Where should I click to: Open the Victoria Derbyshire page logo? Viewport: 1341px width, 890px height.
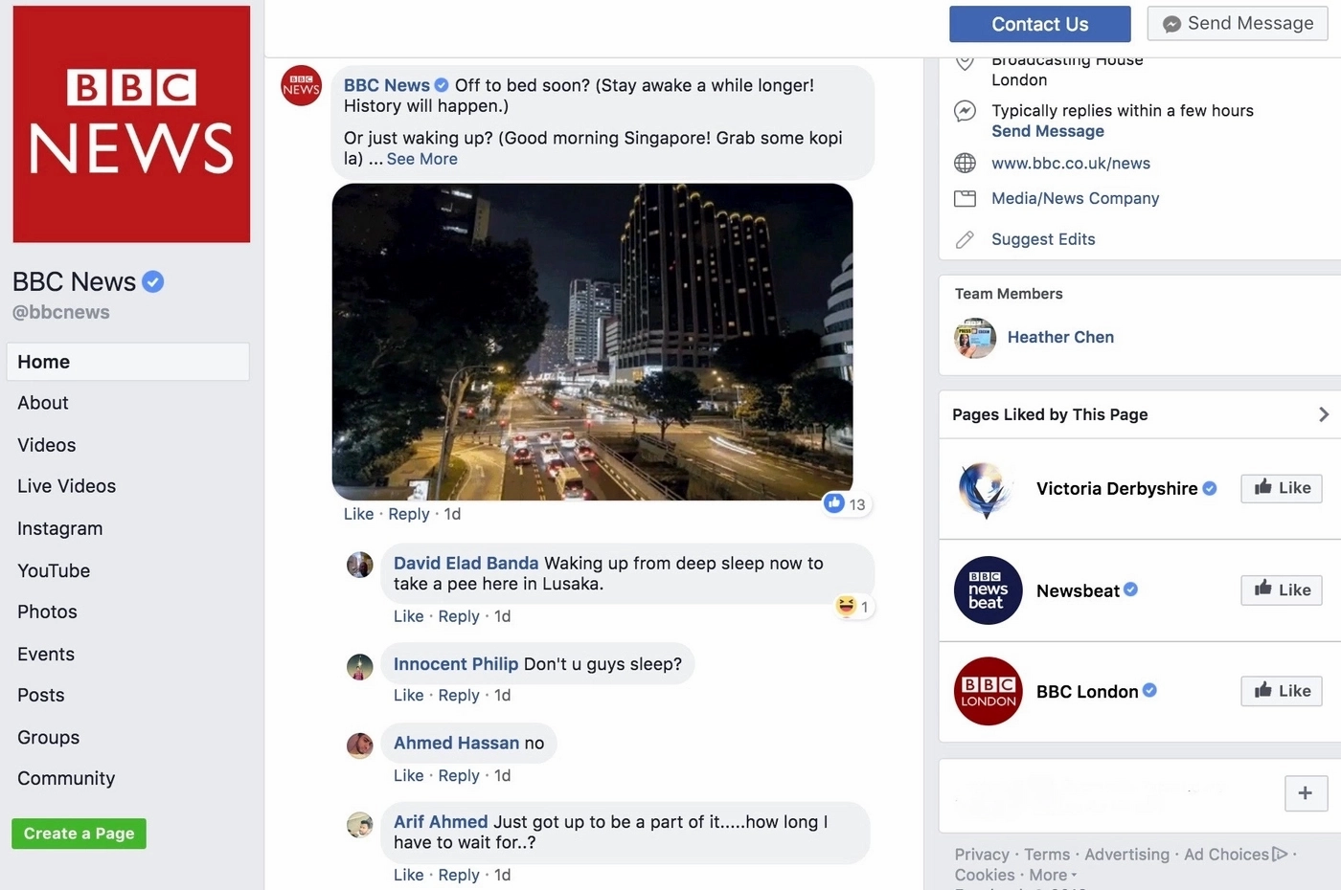click(x=988, y=489)
